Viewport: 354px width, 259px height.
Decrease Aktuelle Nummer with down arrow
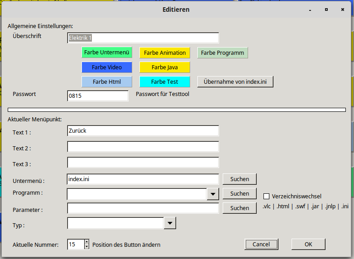coord(87,247)
